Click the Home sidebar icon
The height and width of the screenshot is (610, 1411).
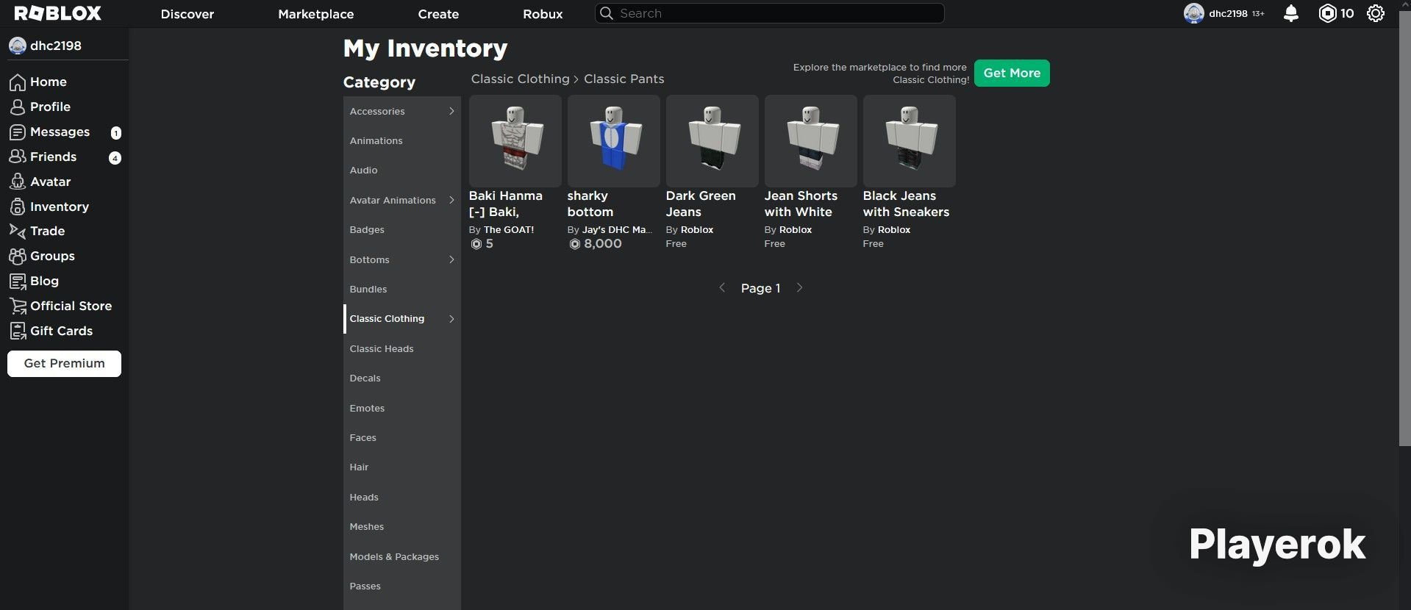[x=18, y=82]
